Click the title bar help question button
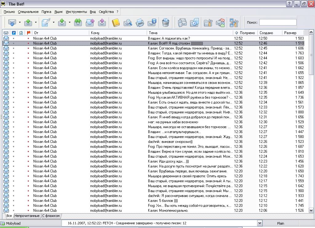This screenshot has height=228, width=315. coord(289,4)
